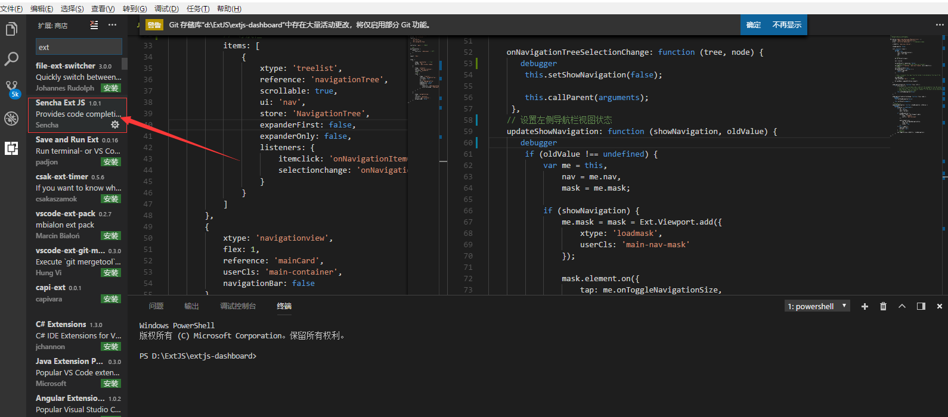The image size is (948, 417).
Task: Dismiss Git warning with 不再显示 button
Action: [x=787, y=25]
